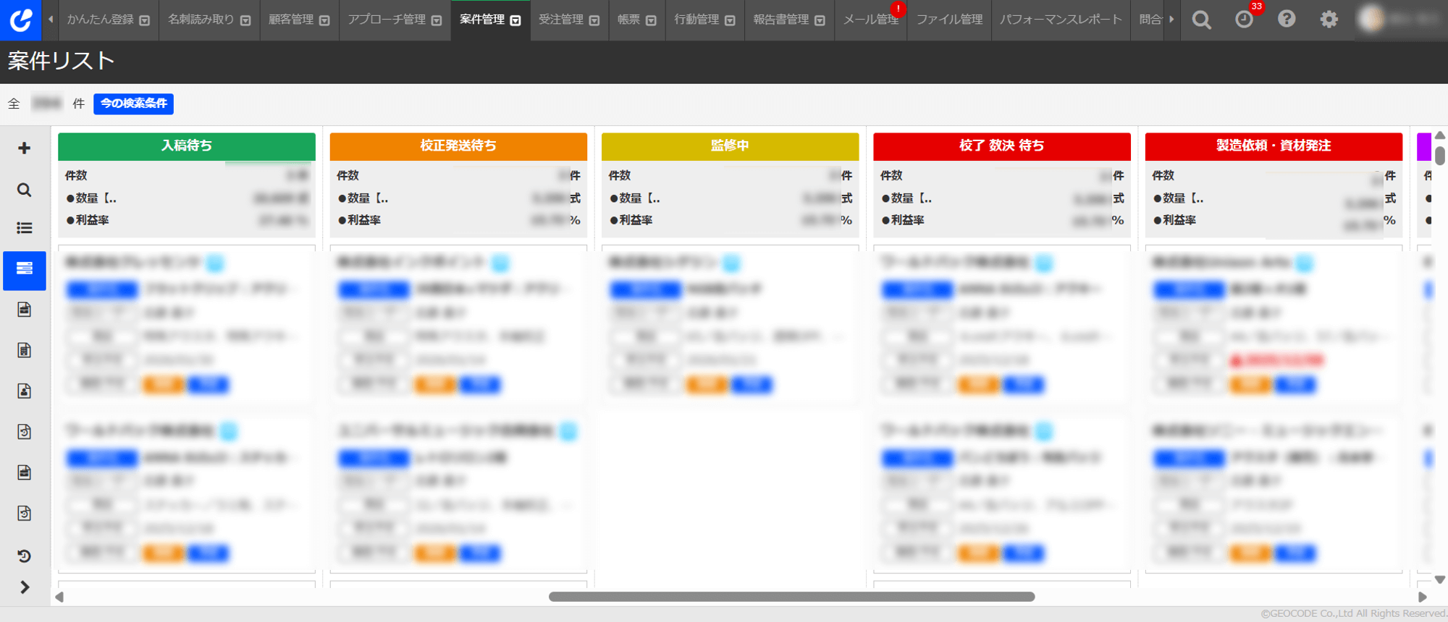Open the clock icon with 33 badge
This screenshot has height=622, width=1448.
tap(1244, 20)
